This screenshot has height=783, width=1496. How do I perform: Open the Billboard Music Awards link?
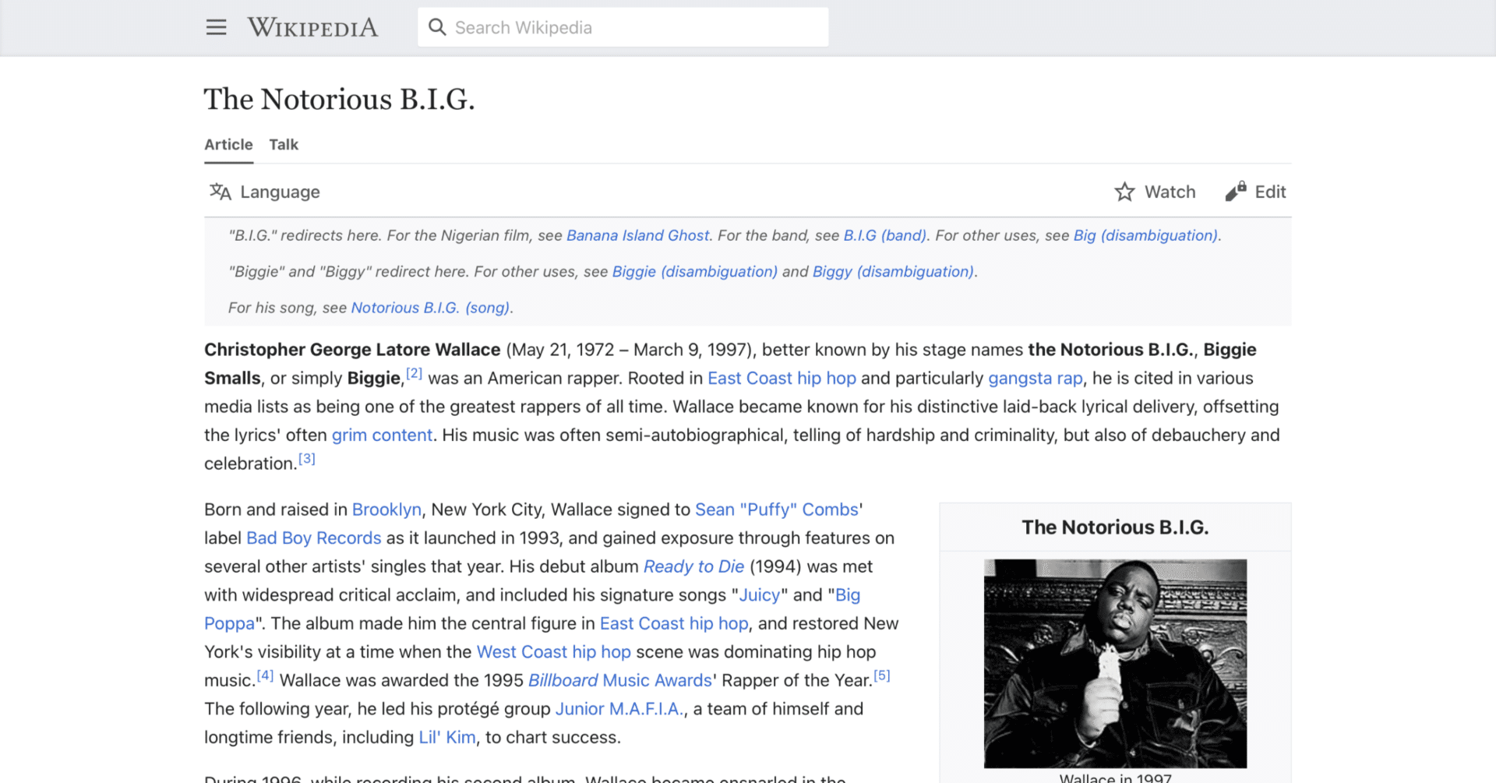pos(620,681)
